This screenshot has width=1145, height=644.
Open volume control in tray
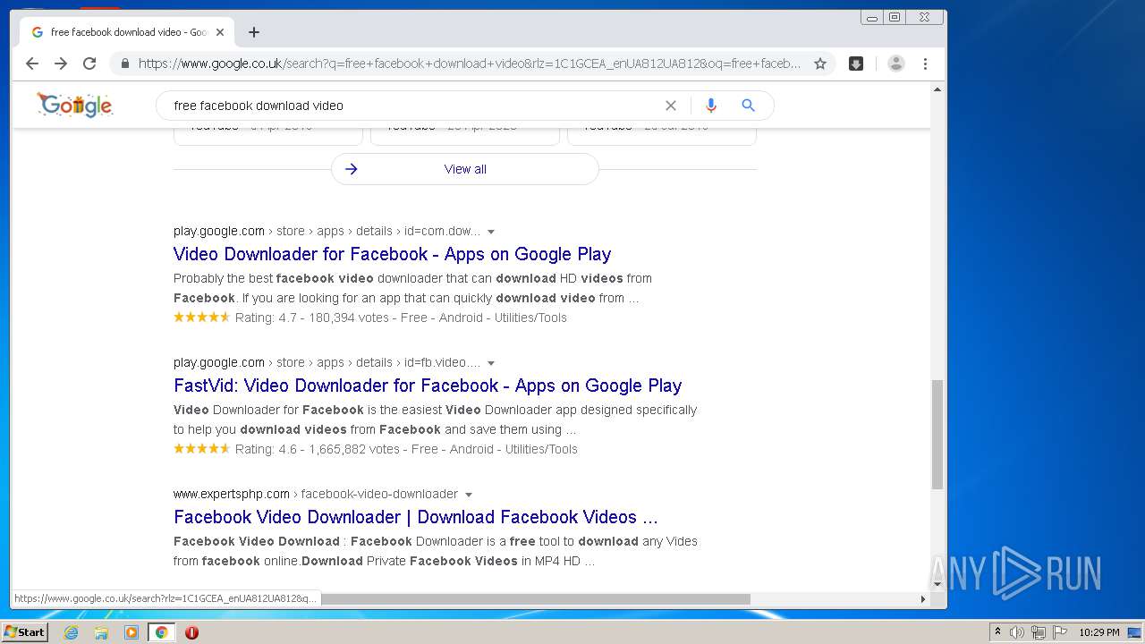[x=1017, y=632]
